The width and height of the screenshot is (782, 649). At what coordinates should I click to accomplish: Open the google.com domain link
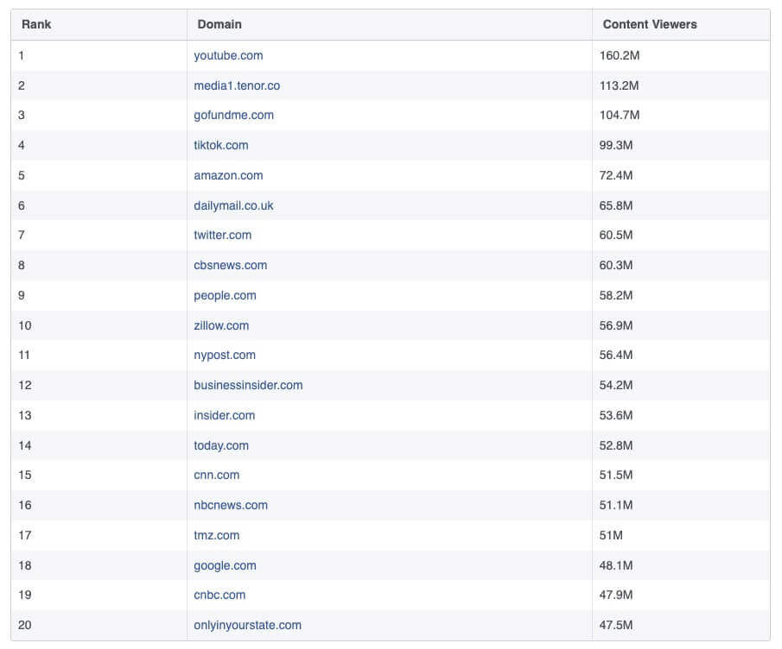(225, 566)
